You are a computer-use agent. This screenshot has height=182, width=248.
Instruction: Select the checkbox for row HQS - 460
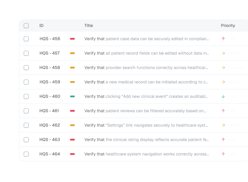coord(26,97)
